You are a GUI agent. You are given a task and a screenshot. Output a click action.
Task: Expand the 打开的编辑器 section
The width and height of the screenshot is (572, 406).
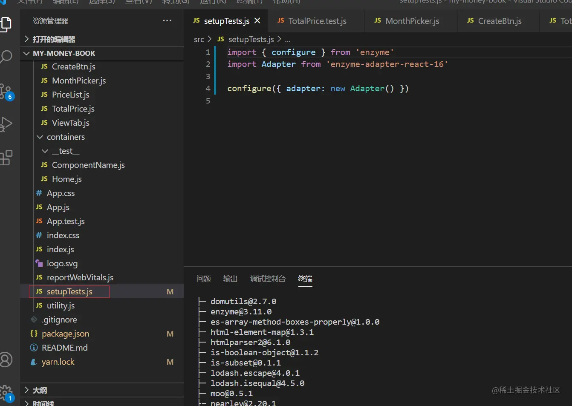(54, 39)
